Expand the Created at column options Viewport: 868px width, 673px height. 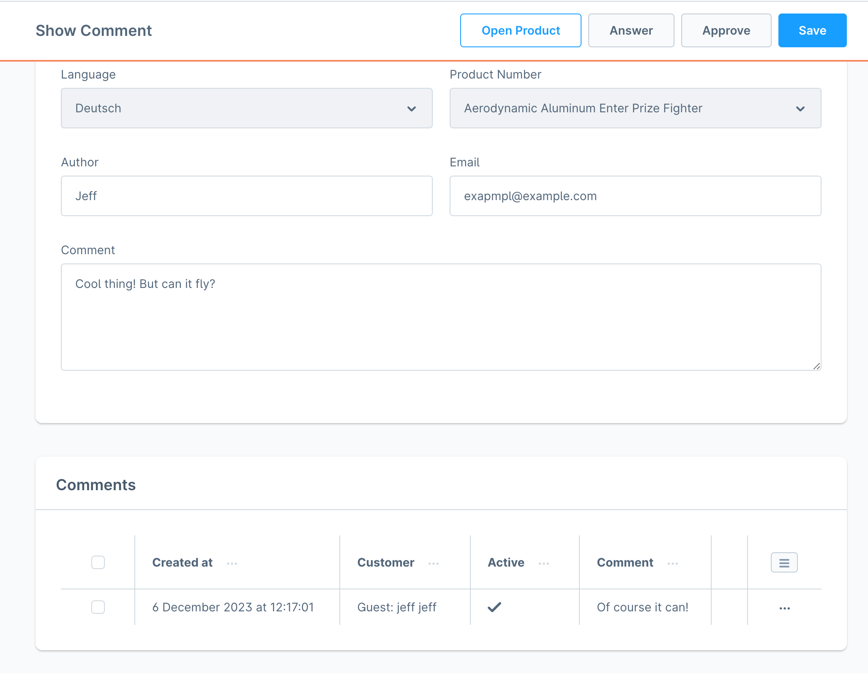(x=232, y=562)
